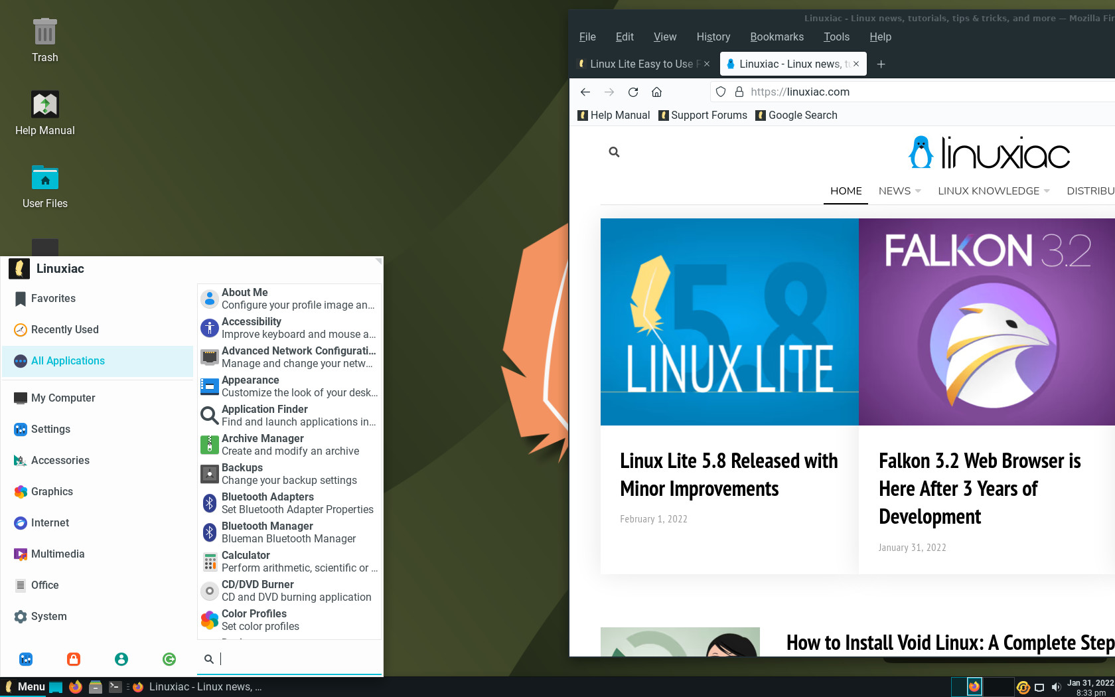
Task: Expand the LINUX KNOWLEDGE dropdown
Action: tap(988, 191)
